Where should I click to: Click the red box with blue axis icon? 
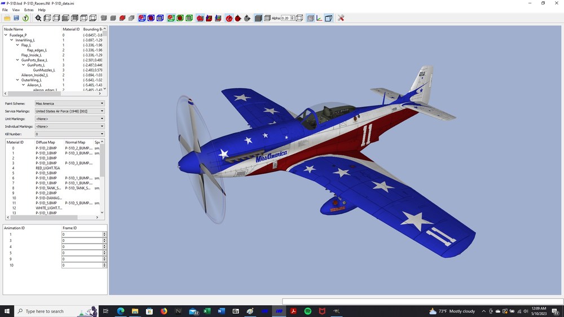coord(209,18)
